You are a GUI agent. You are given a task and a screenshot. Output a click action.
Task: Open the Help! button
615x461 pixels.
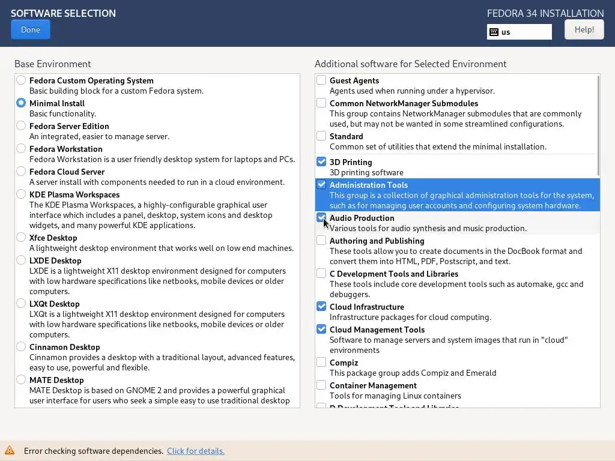pos(584,30)
